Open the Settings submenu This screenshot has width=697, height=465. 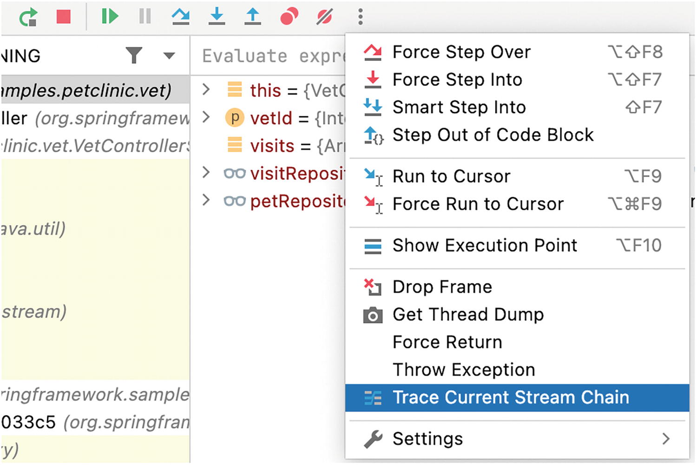tap(427, 439)
